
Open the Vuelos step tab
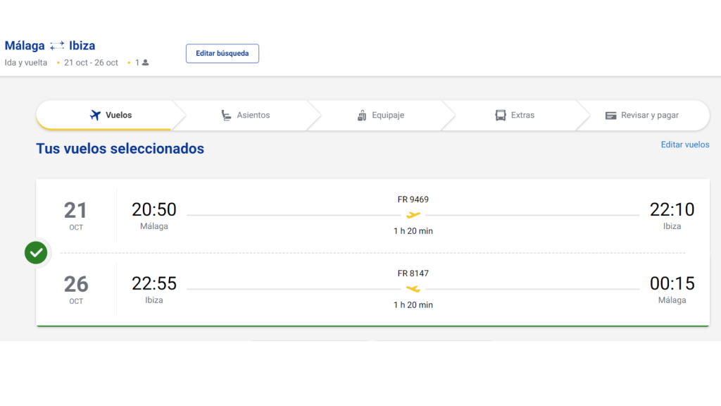pyautogui.click(x=111, y=115)
